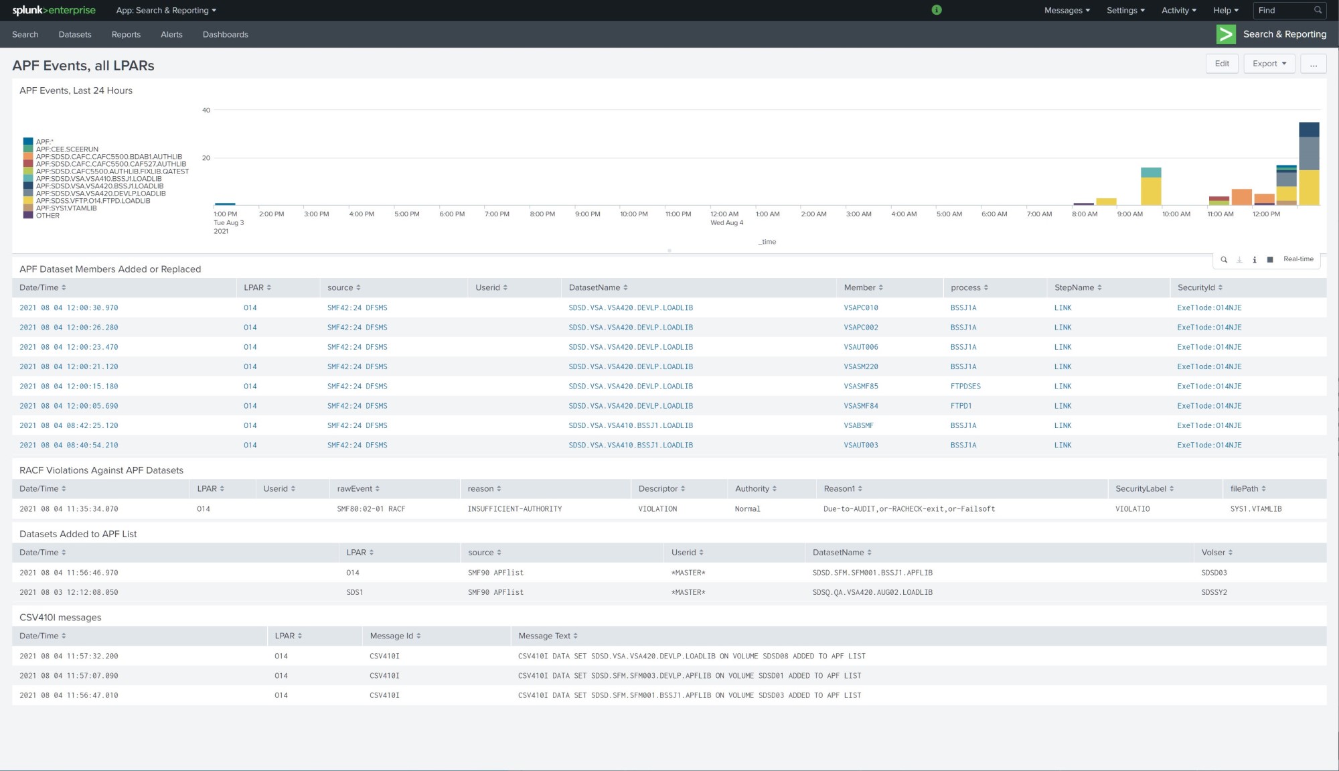This screenshot has height=771, width=1339.
Task: Go to the Alerts tab
Action: [171, 34]
